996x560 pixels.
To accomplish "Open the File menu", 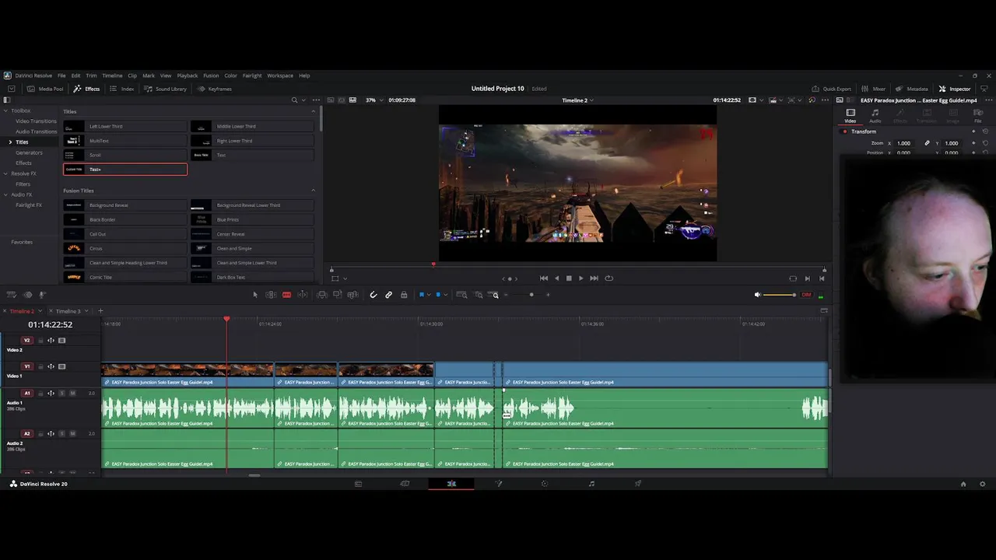I will pyautogui.click(x=61, y=75).
